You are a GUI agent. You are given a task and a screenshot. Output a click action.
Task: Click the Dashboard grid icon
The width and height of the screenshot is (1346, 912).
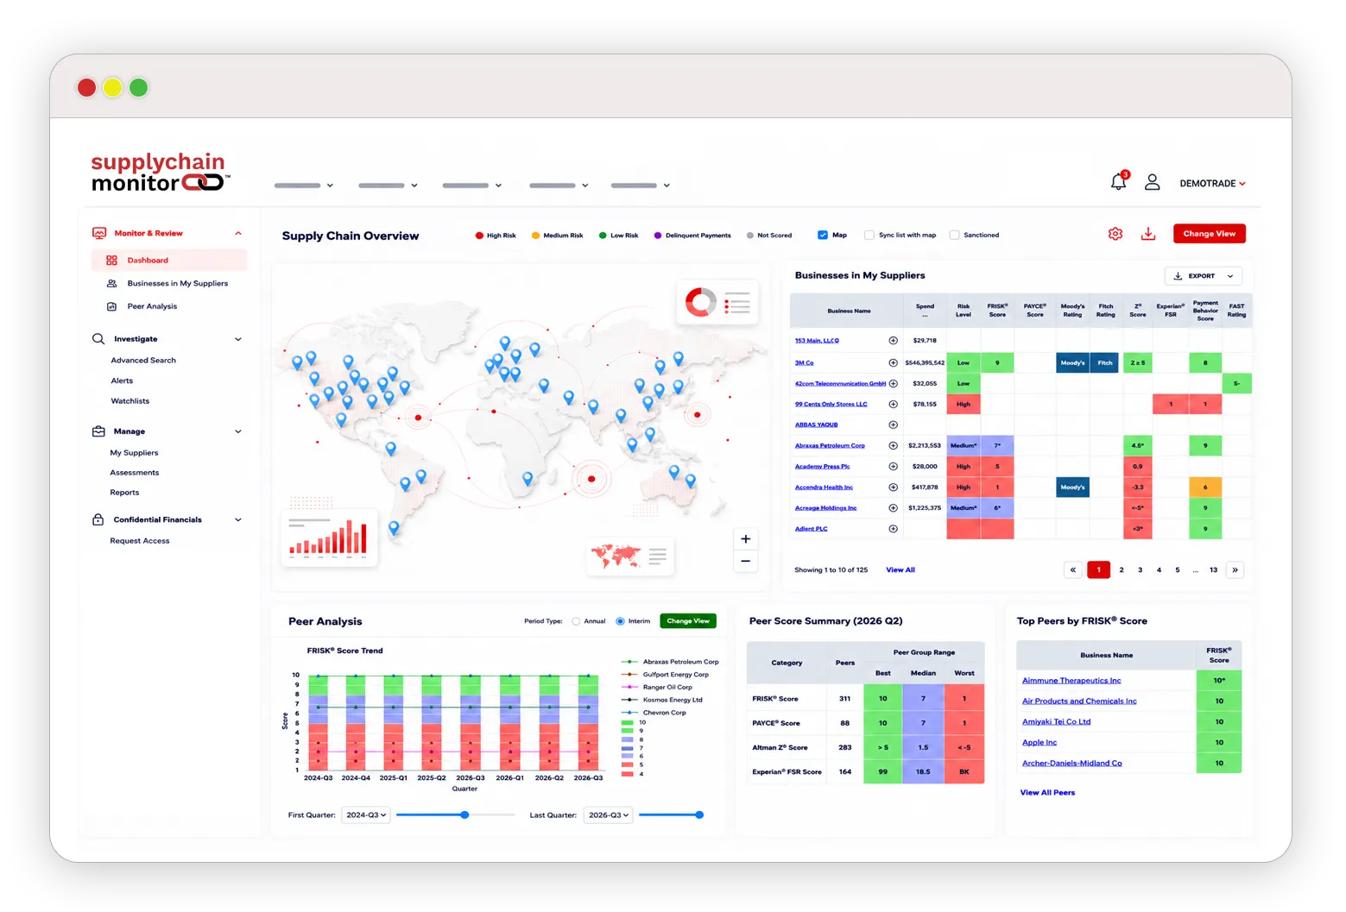(111, 260)
